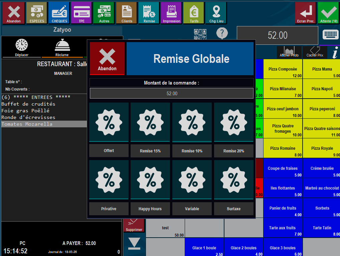This screenshot has height=256, width=340.
Task: Add Pizza Quatre fromages
Action: 283,128
